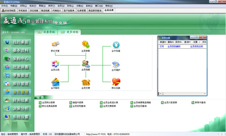Select the 业务导航 tab

(x=46, y=32)
